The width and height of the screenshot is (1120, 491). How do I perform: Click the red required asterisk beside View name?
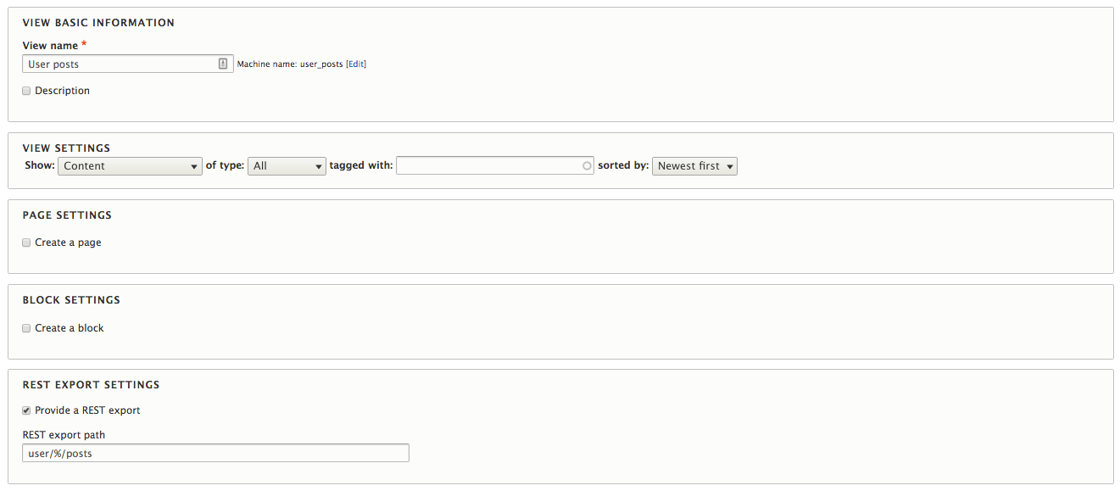pyautogui.click(x=84, y=45)
